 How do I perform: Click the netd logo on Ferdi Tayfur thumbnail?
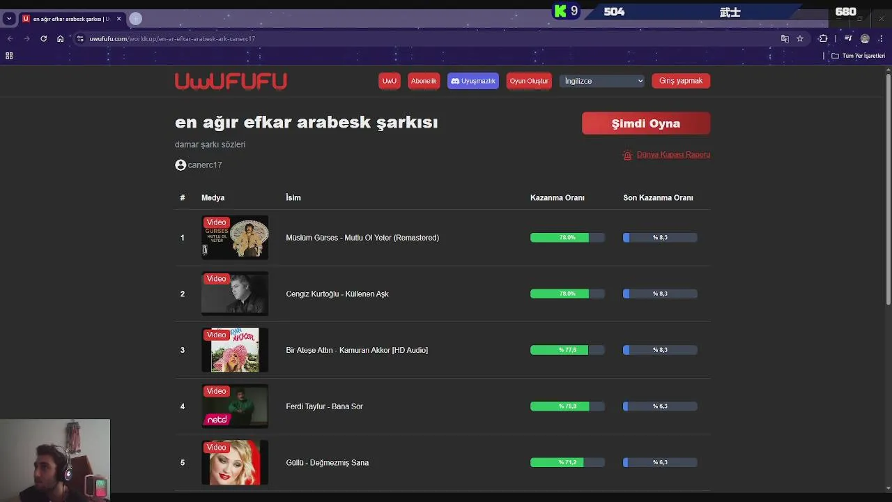217,420
